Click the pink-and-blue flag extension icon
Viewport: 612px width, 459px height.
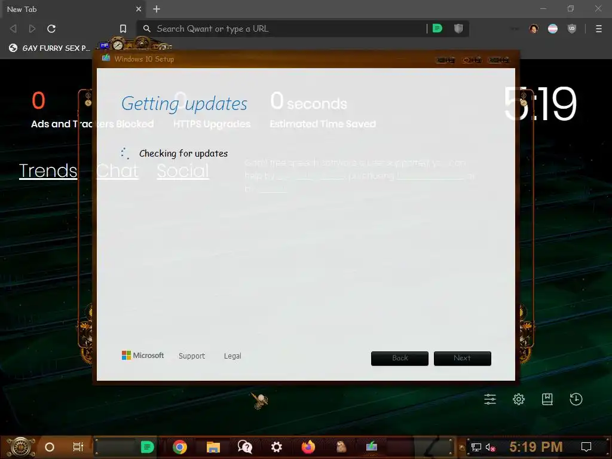coord(553,29)
